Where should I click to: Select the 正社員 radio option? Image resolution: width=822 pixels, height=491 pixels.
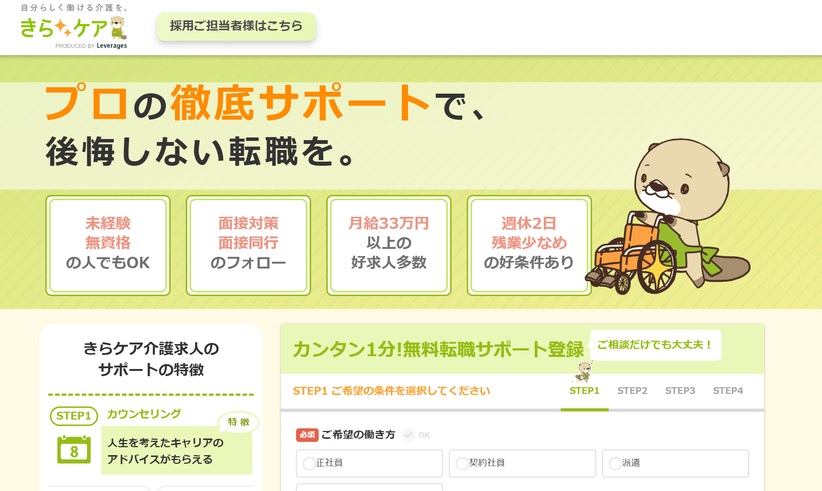pos(369,463)
